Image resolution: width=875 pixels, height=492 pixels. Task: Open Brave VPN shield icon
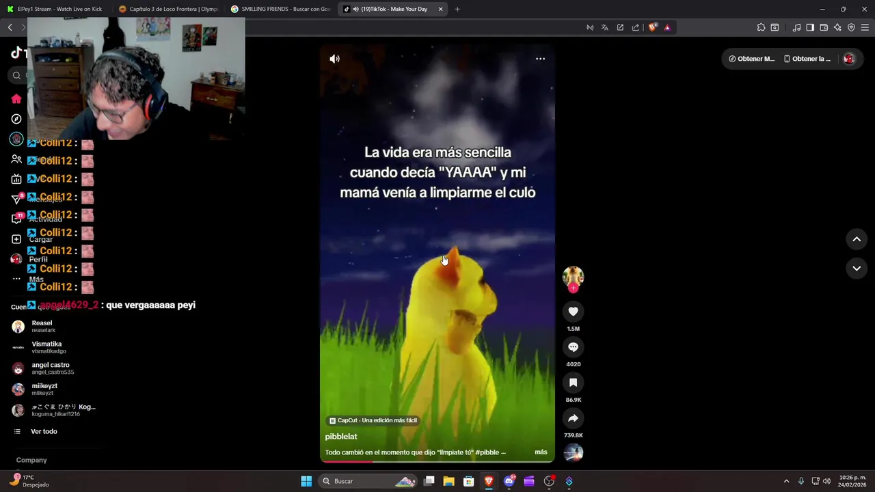(x=851, y=27)
